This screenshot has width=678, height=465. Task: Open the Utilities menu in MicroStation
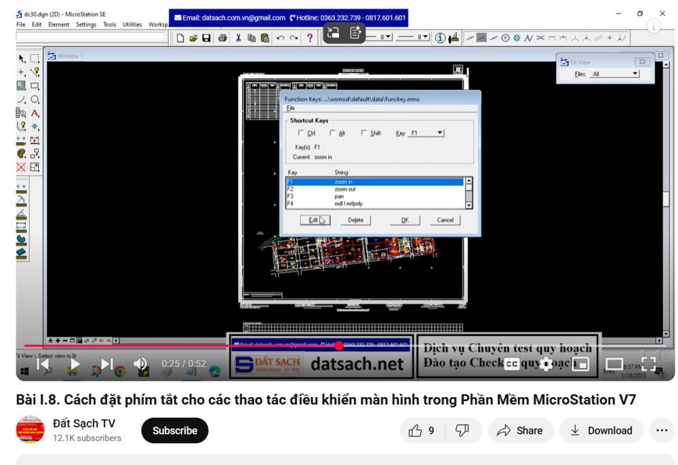point(132,24)
